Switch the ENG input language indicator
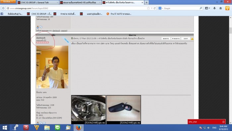Image resolution: width=232 pixels, height=131 pixels. (214, 128)
